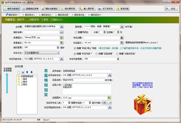Screen dimensions: 181x123
Task: Adjust the 抽奖速度 spinner
Action: point(58,47)
